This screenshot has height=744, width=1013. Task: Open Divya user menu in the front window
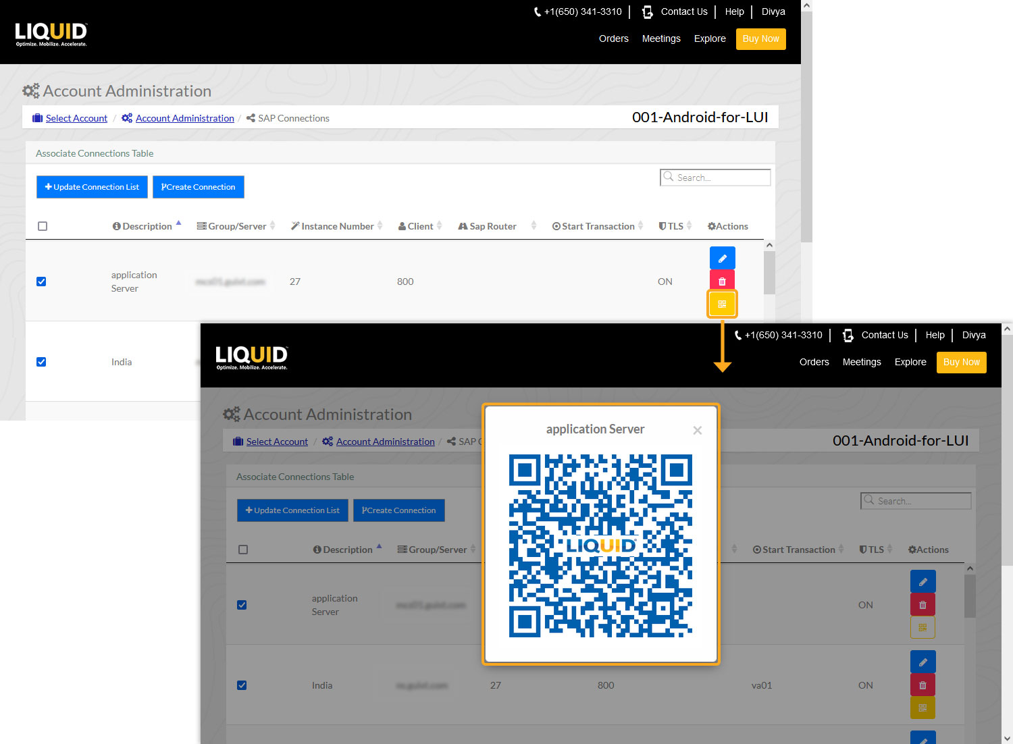[x=974, y=335]
